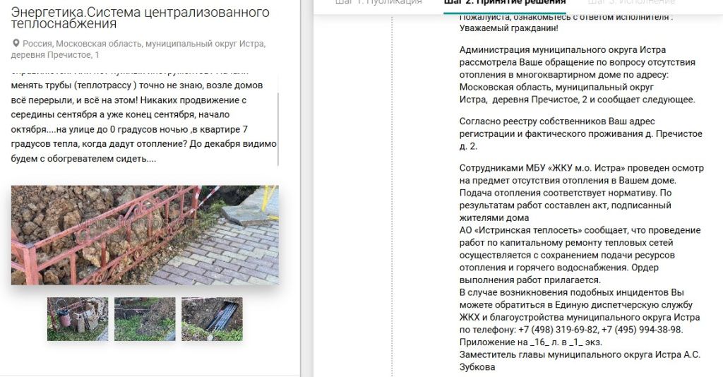Click the text 'Ордер выполнения работ прилагается'
This screenshot has height=377, width=723.
click(559, 274)
